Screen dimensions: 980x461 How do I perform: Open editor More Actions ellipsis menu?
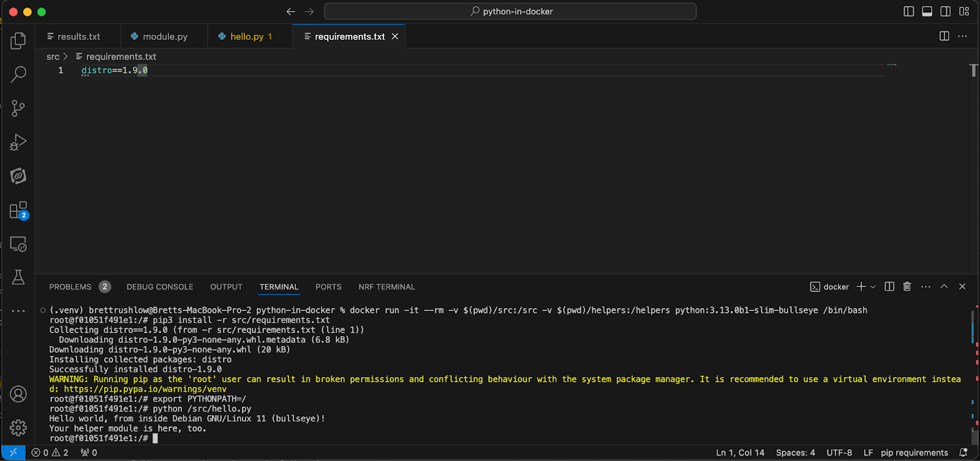pos(962,36)
